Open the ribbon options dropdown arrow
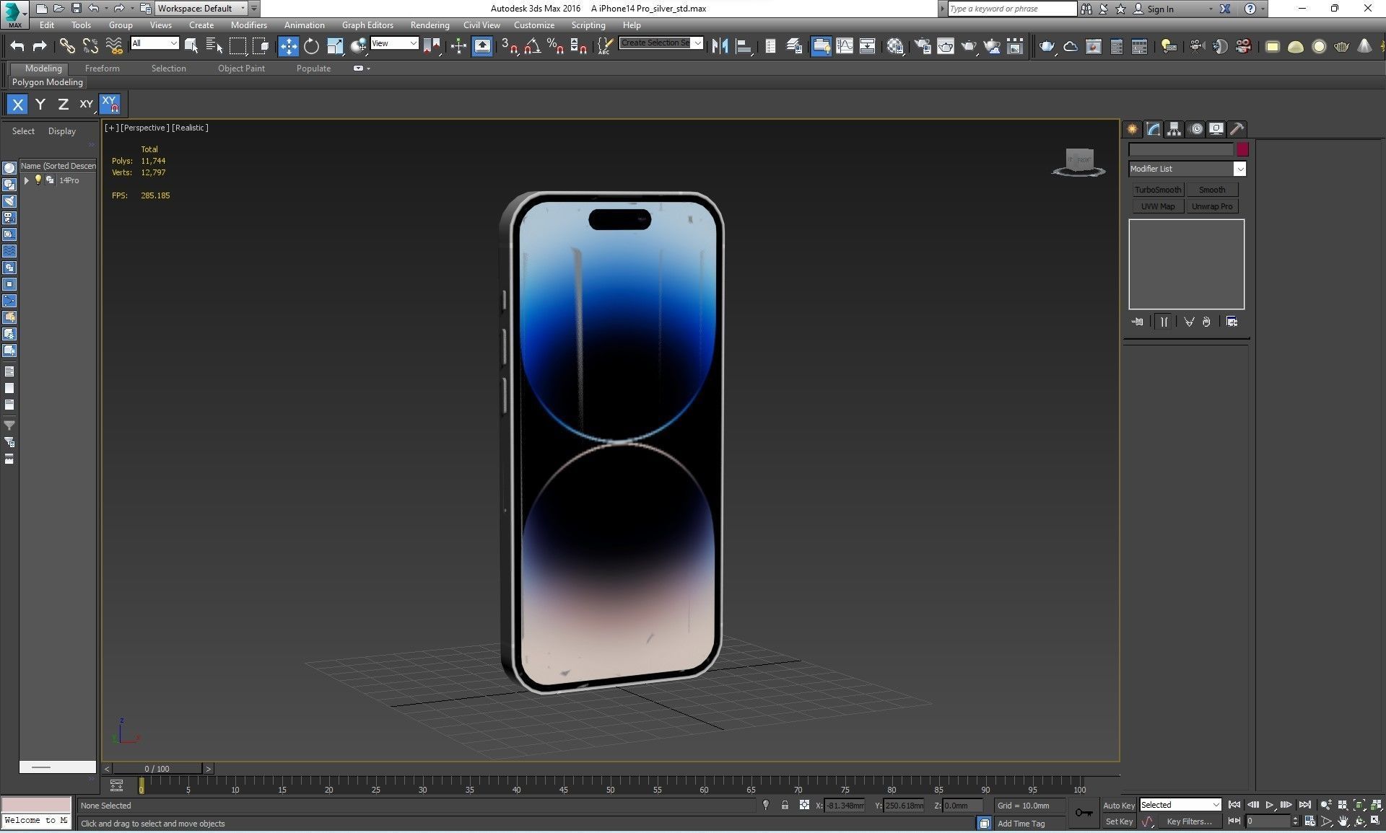1386x833 pixels. 369,69
